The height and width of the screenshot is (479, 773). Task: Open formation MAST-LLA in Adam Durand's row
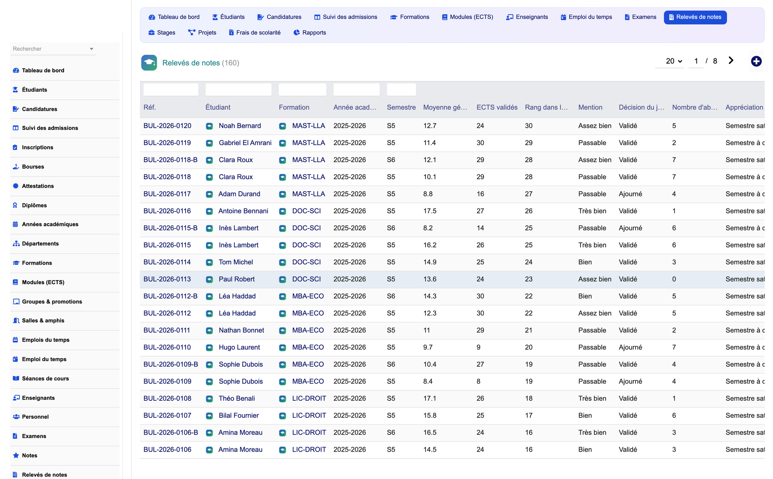(308, 194)
